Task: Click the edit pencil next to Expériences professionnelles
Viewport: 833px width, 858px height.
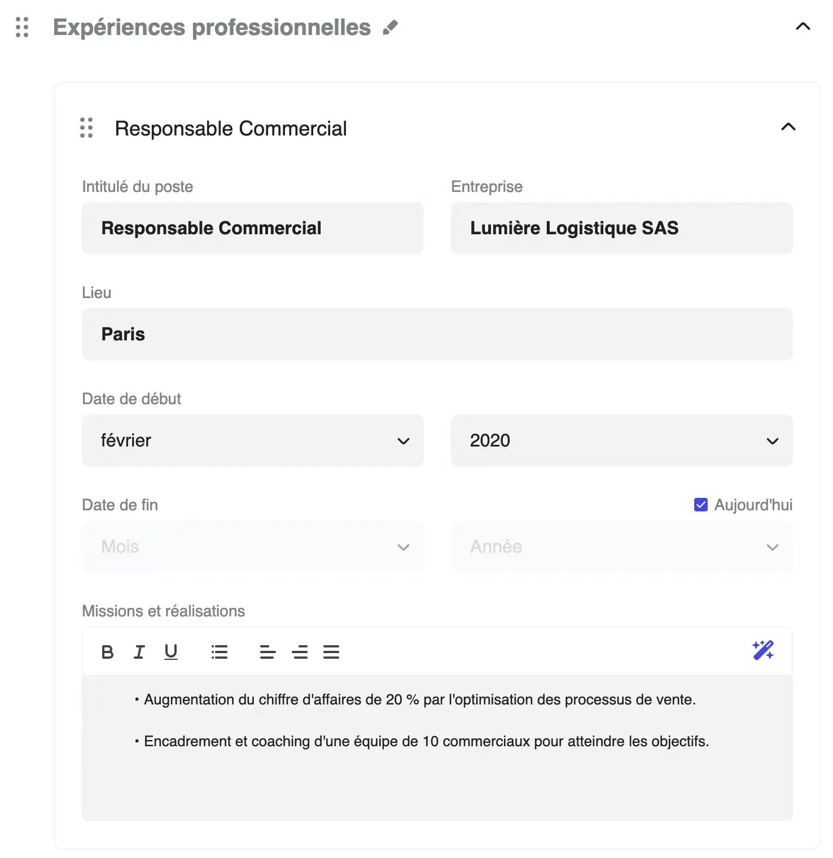Action: pos(390,26)
